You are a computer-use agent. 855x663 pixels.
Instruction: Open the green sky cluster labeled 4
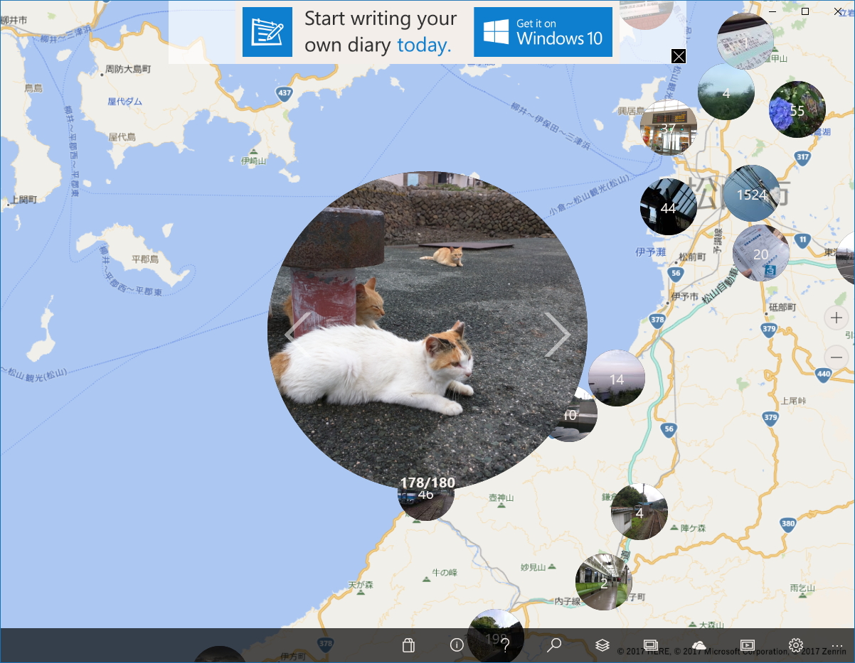tap(726, 92)
